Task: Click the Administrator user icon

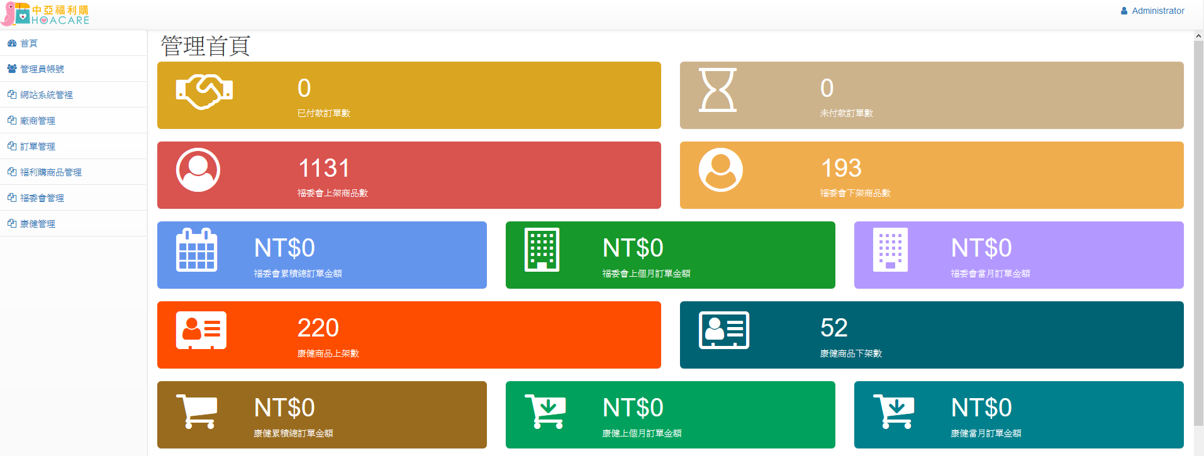Action: (x=1124, y=11)
